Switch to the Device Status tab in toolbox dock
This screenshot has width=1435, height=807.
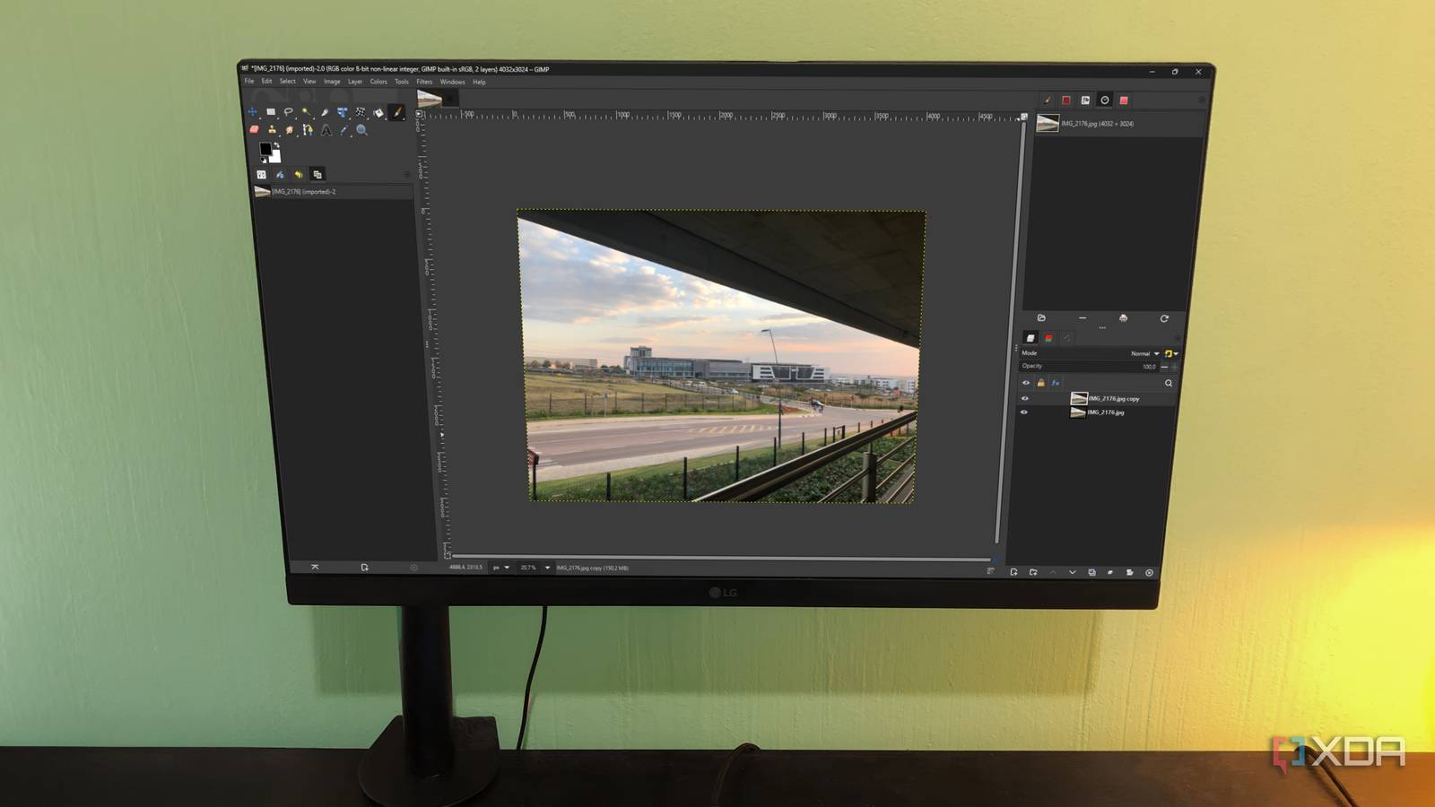coord(280,175)
